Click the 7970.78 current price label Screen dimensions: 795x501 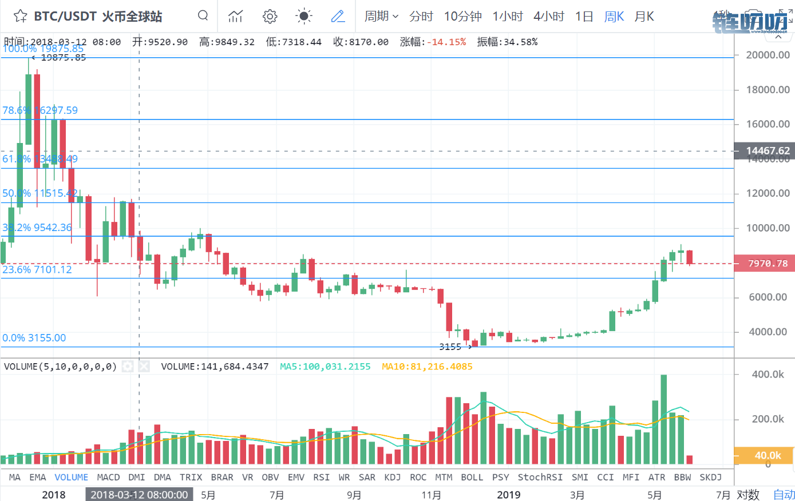click(x=765, y=264)
